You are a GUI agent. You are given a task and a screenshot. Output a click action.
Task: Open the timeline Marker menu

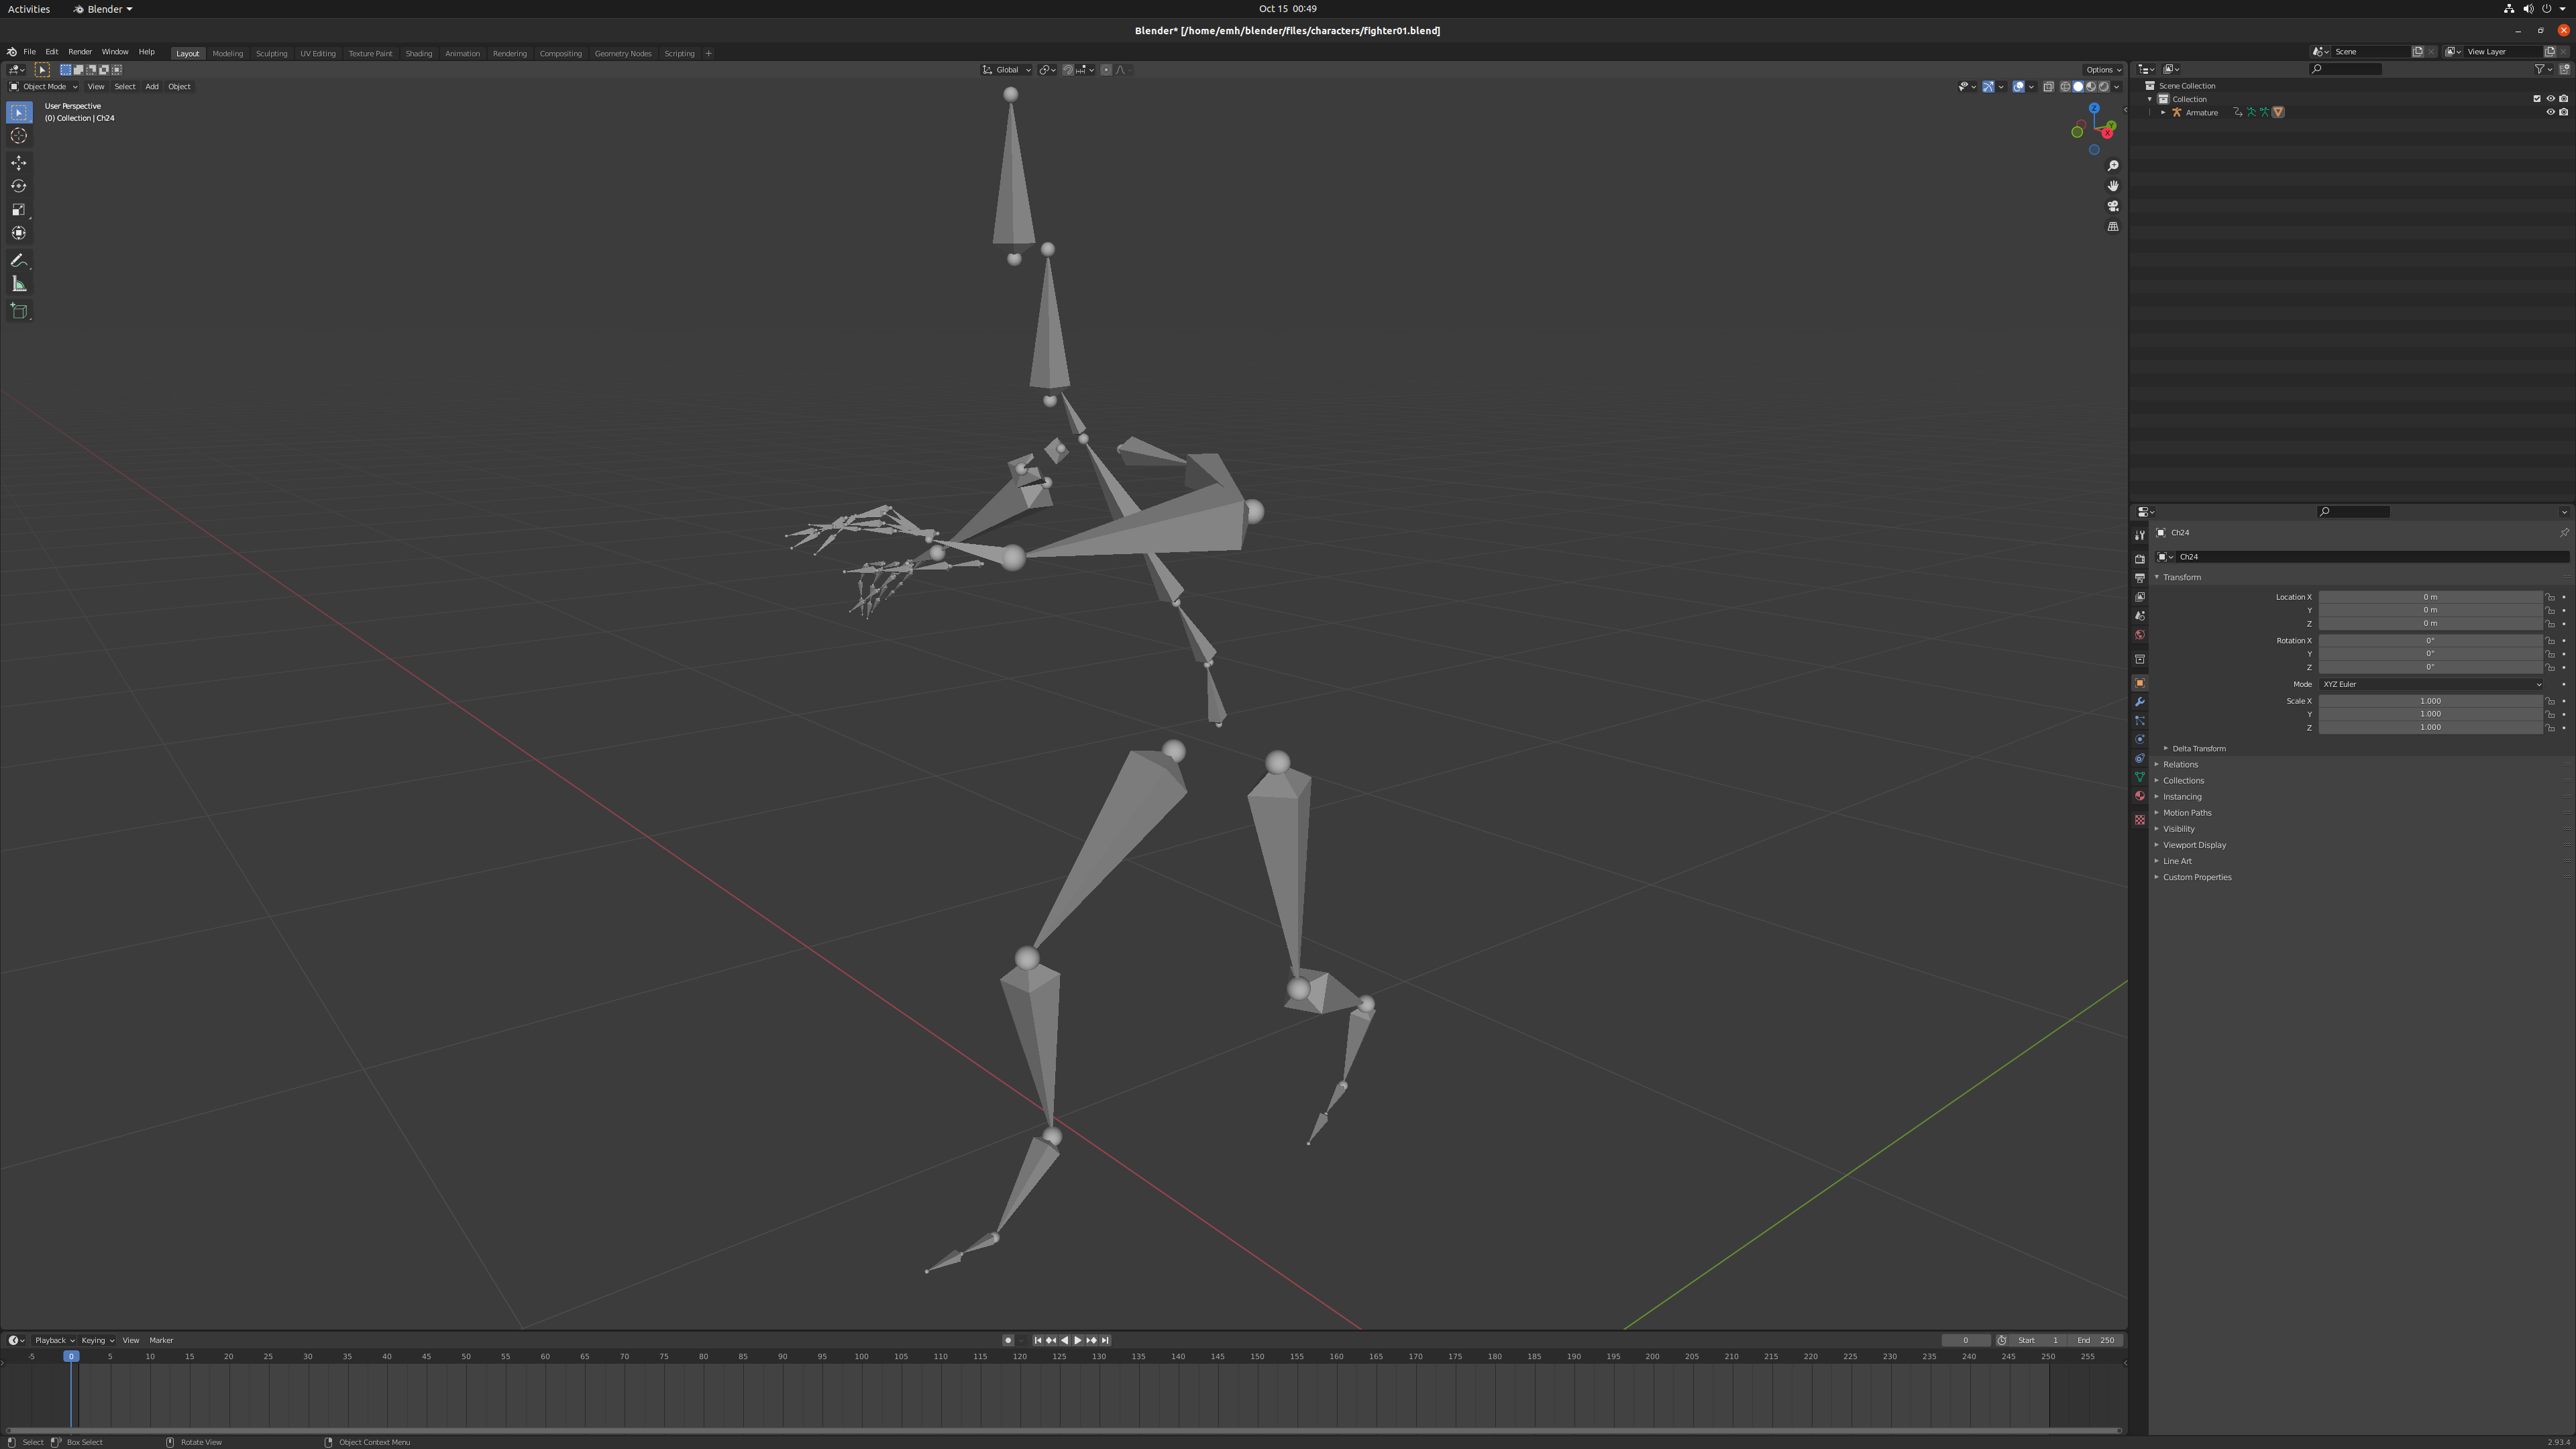[x=161, y=1341]
